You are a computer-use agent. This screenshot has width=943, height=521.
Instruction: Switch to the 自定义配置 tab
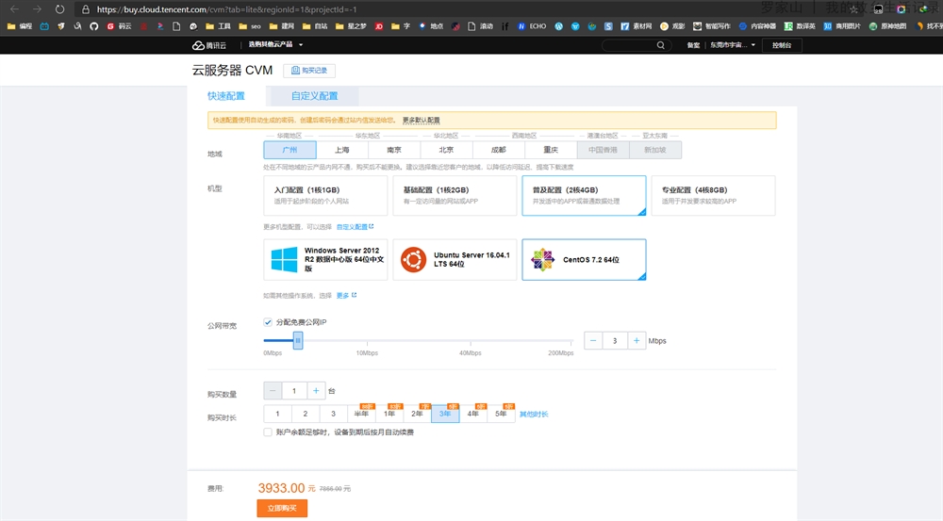314,96
